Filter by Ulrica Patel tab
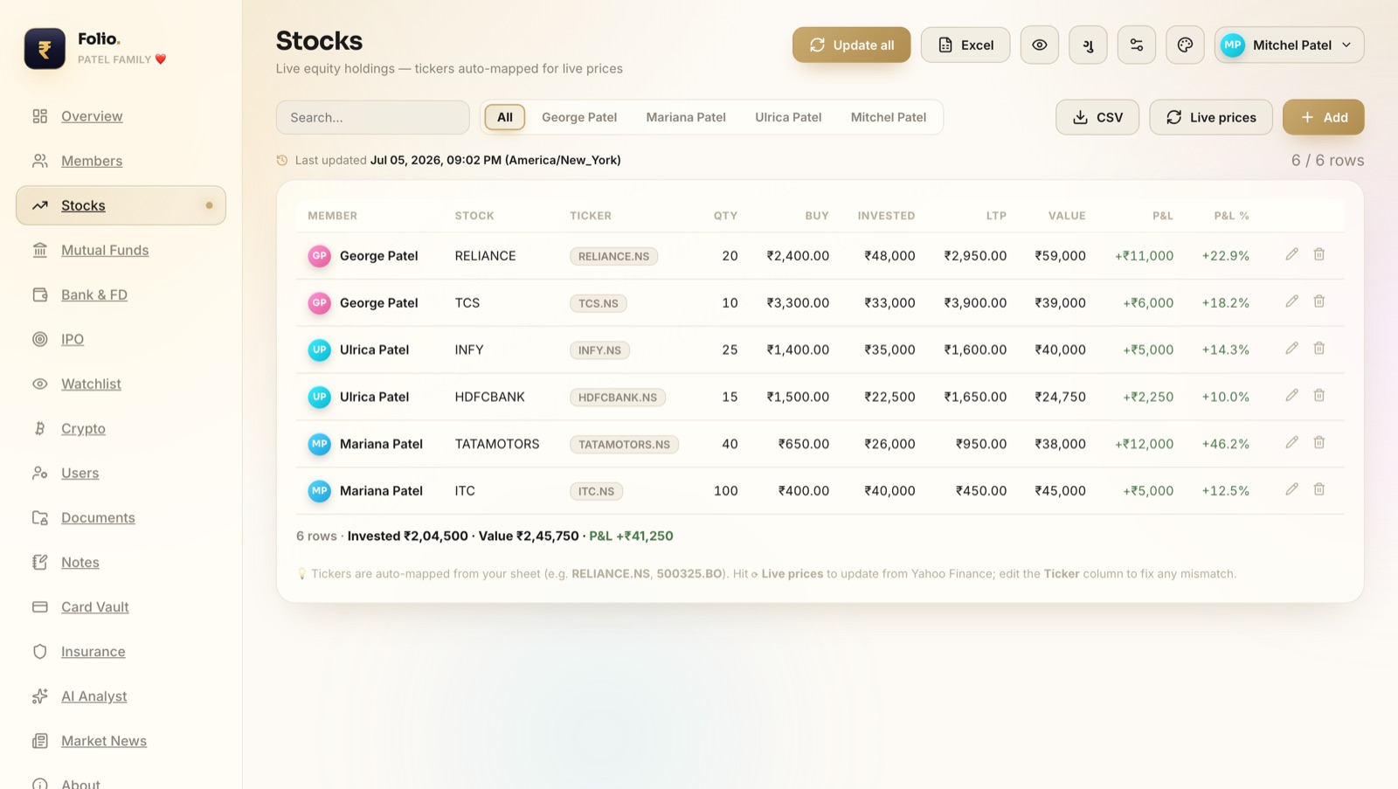The image size is (1398, 789). click(788, 117)
